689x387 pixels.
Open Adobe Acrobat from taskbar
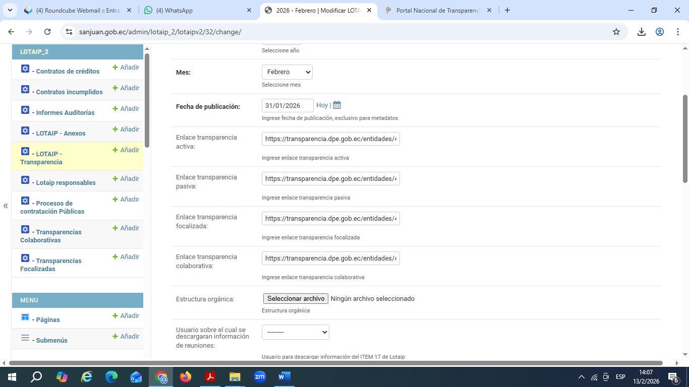point(210,376)
